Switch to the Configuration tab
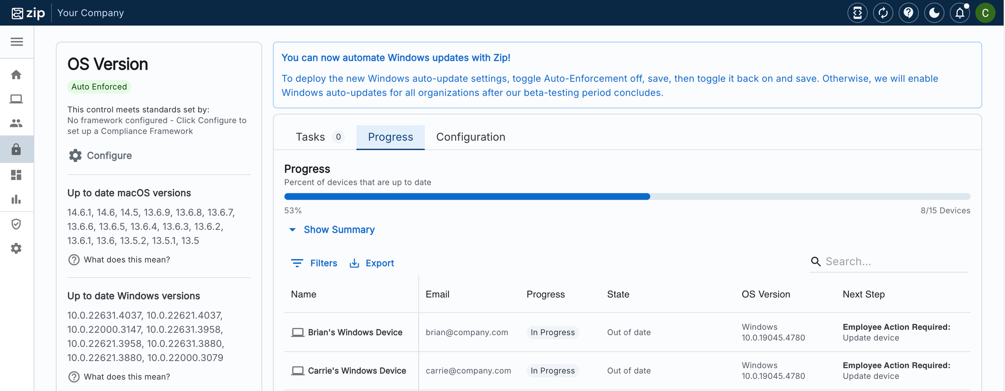The height and width of the screenshot is (391, 1005). [470, 137]
